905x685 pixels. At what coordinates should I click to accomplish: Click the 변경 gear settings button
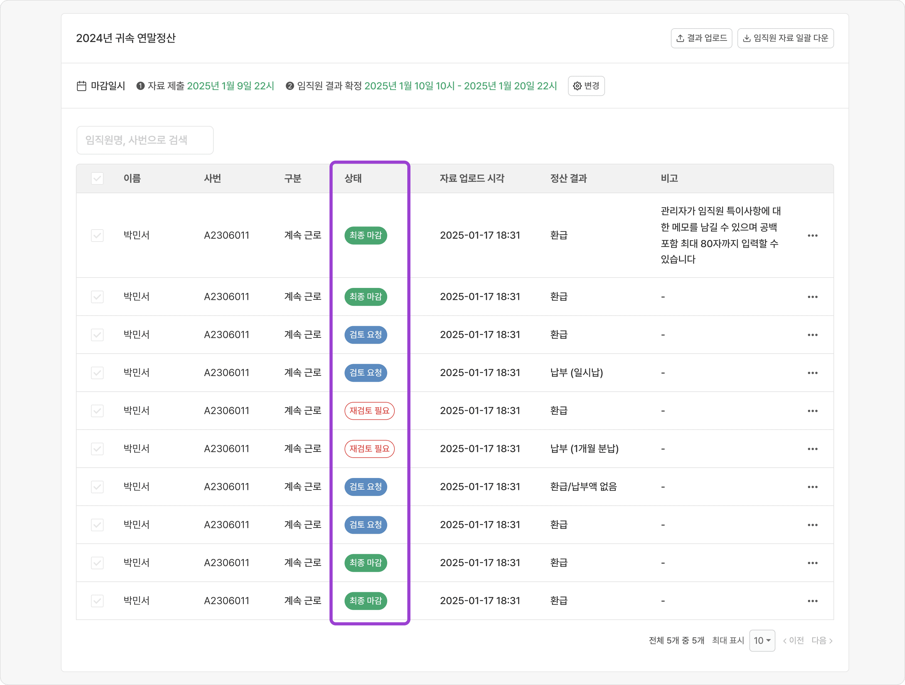coord(586,86)
